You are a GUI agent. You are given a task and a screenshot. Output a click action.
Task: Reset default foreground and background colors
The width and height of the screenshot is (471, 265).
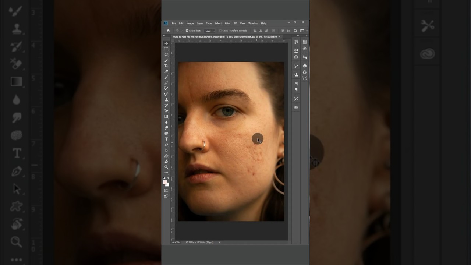164,178
